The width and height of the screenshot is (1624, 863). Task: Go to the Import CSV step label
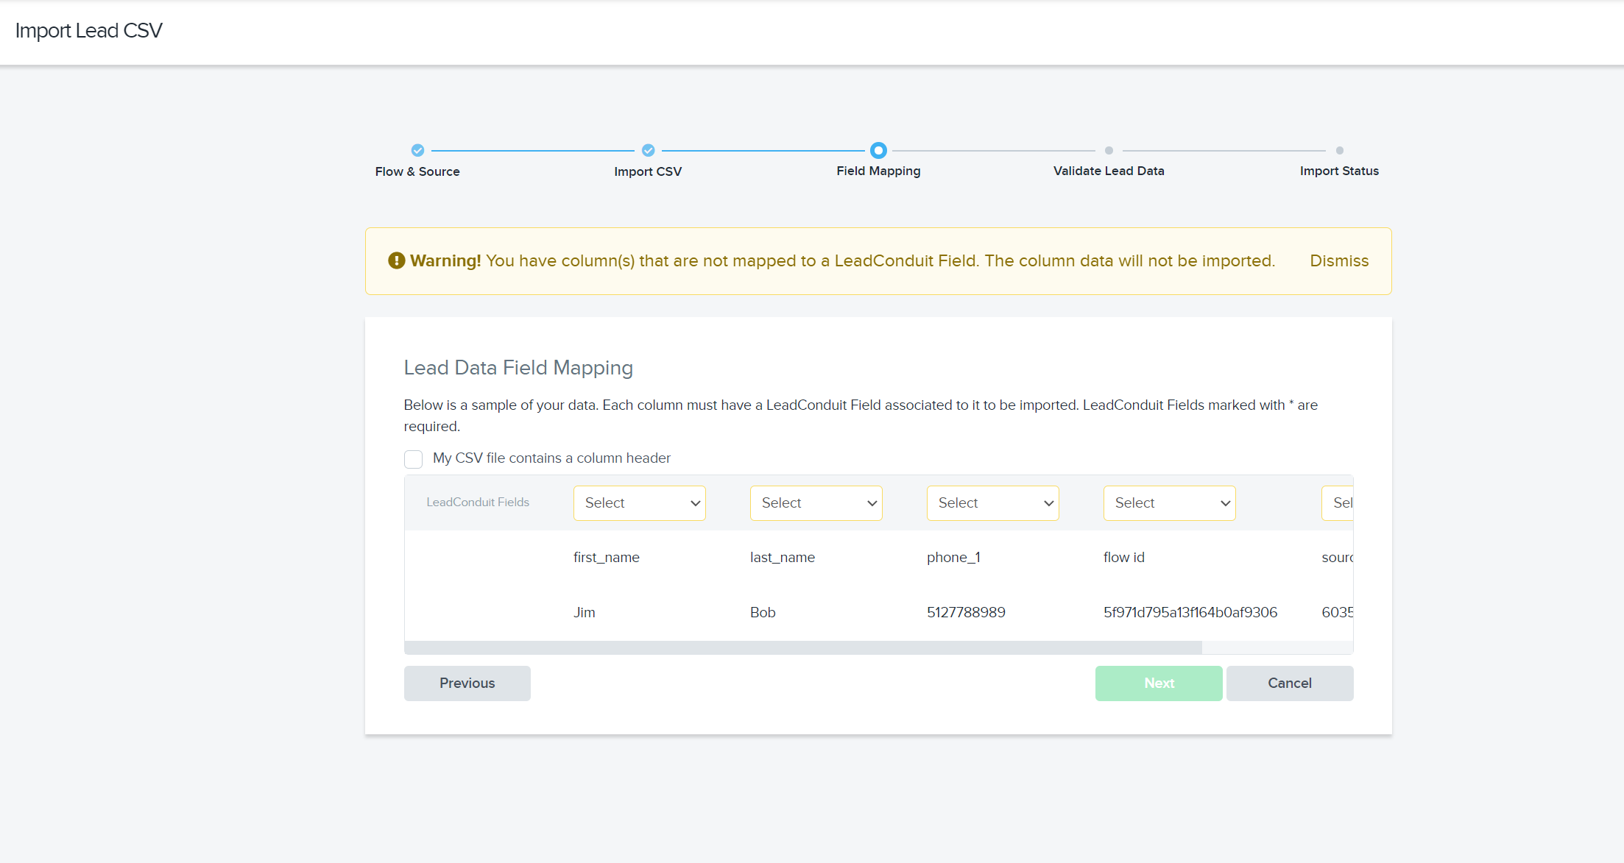click(x=648, y=171)
